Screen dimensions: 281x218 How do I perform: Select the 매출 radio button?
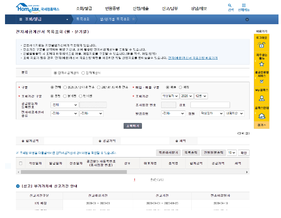[x=167, y=87]
